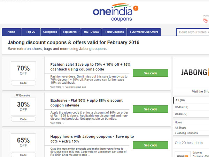
Task: Click the percent icon at top right
Action: (x=206, y=20)
